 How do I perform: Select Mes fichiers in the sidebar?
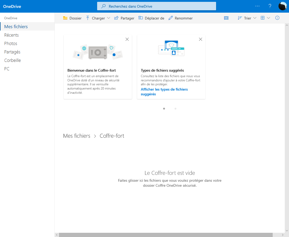(x=27, y=27)
